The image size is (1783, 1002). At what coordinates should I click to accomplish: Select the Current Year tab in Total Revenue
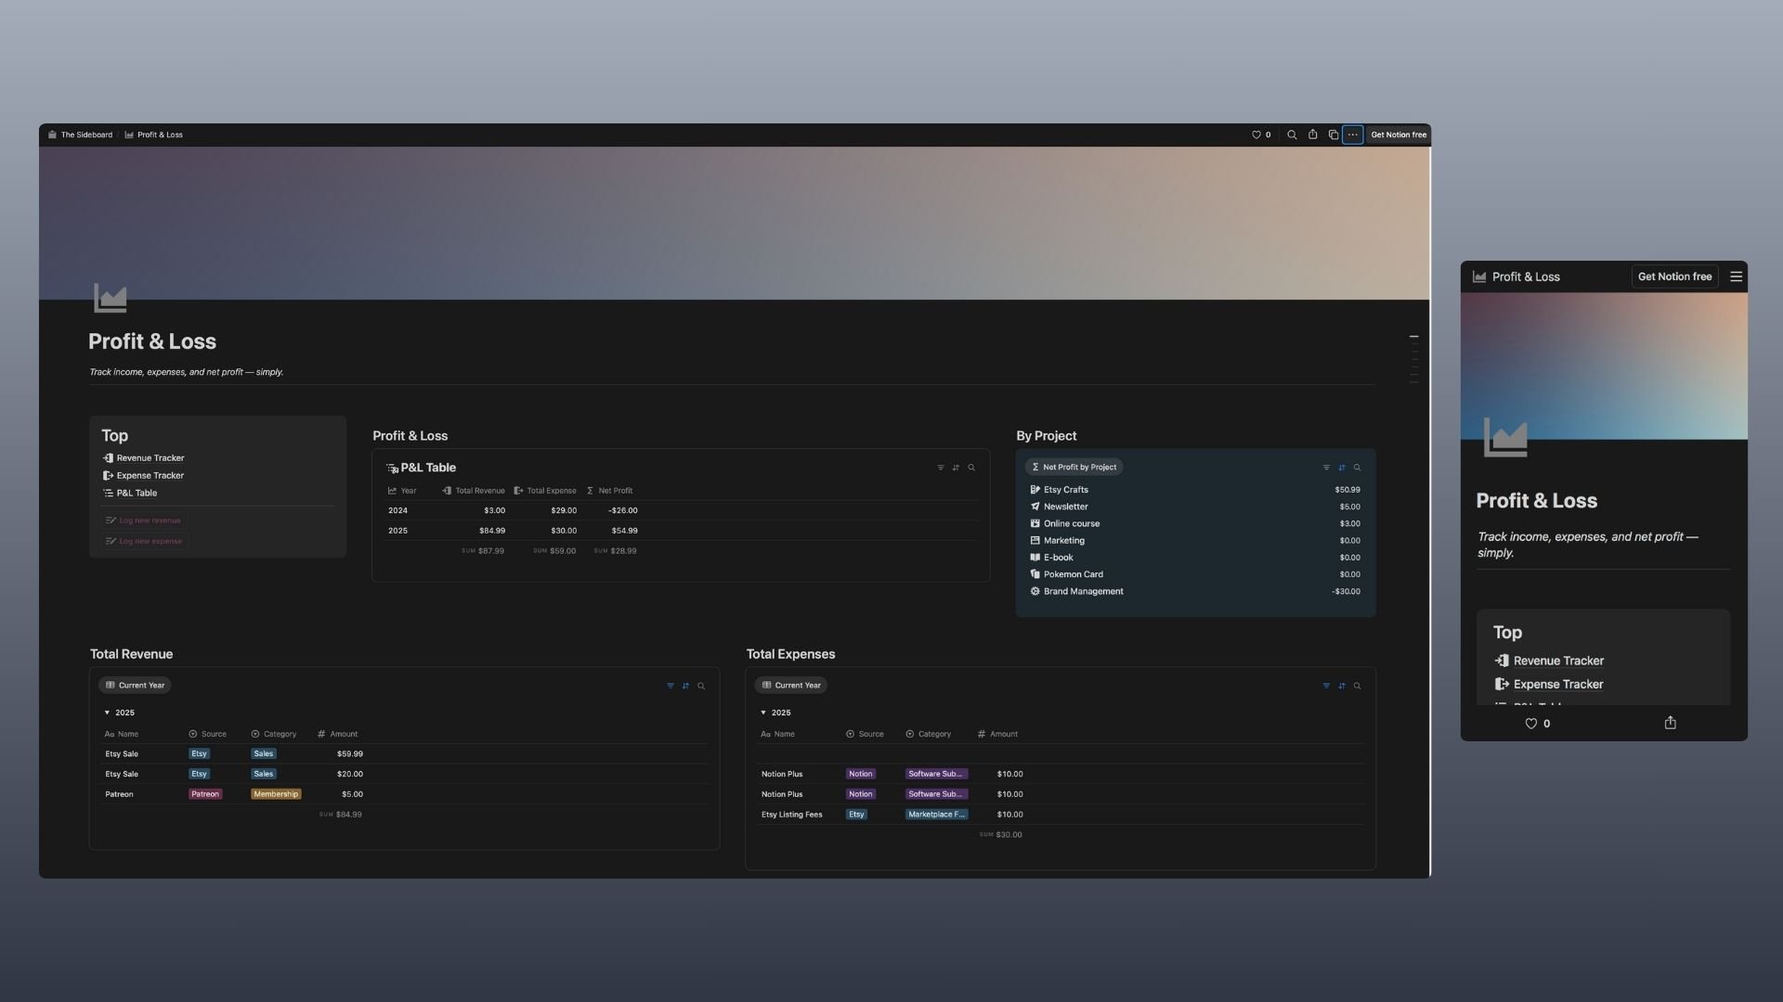coord(136,686)
